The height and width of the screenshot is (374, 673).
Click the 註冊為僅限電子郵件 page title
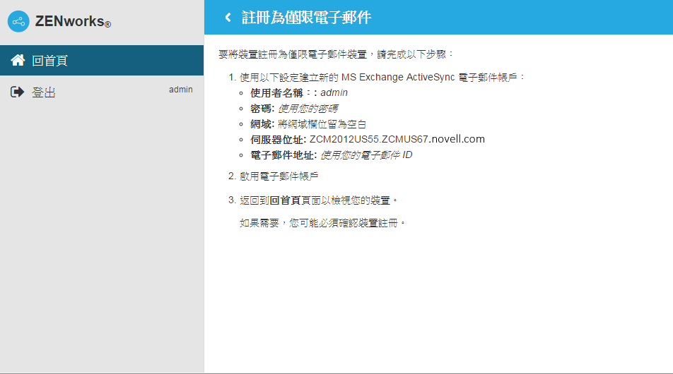tap(307, 18)
